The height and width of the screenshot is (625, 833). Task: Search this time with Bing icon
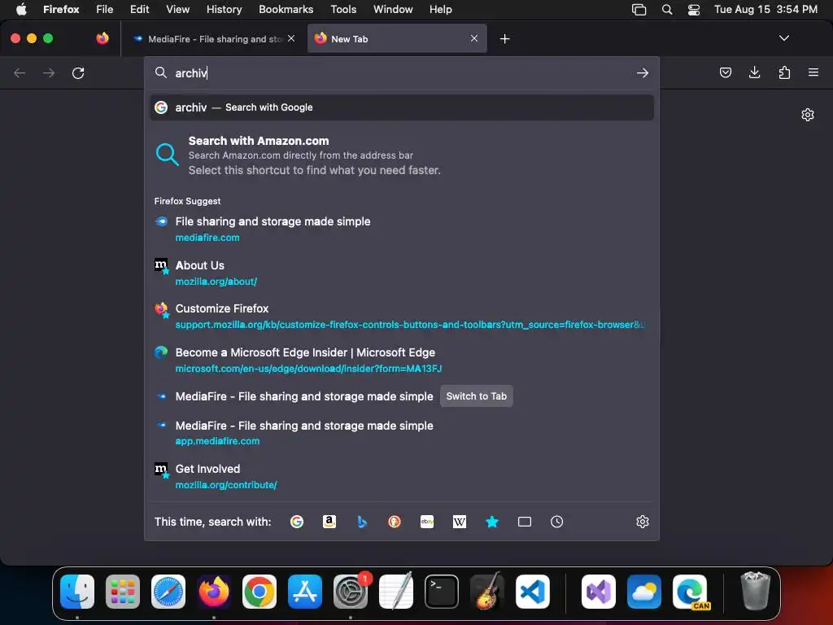click(x=362, y=522)
